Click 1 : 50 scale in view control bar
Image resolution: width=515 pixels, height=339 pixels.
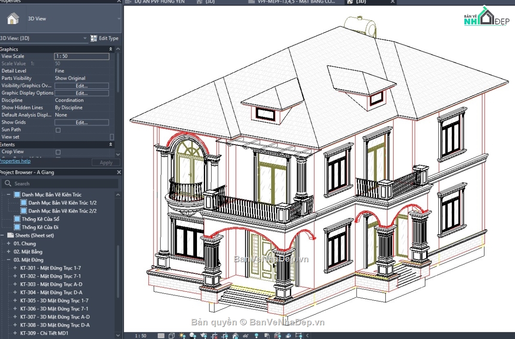tap(140, 336)
